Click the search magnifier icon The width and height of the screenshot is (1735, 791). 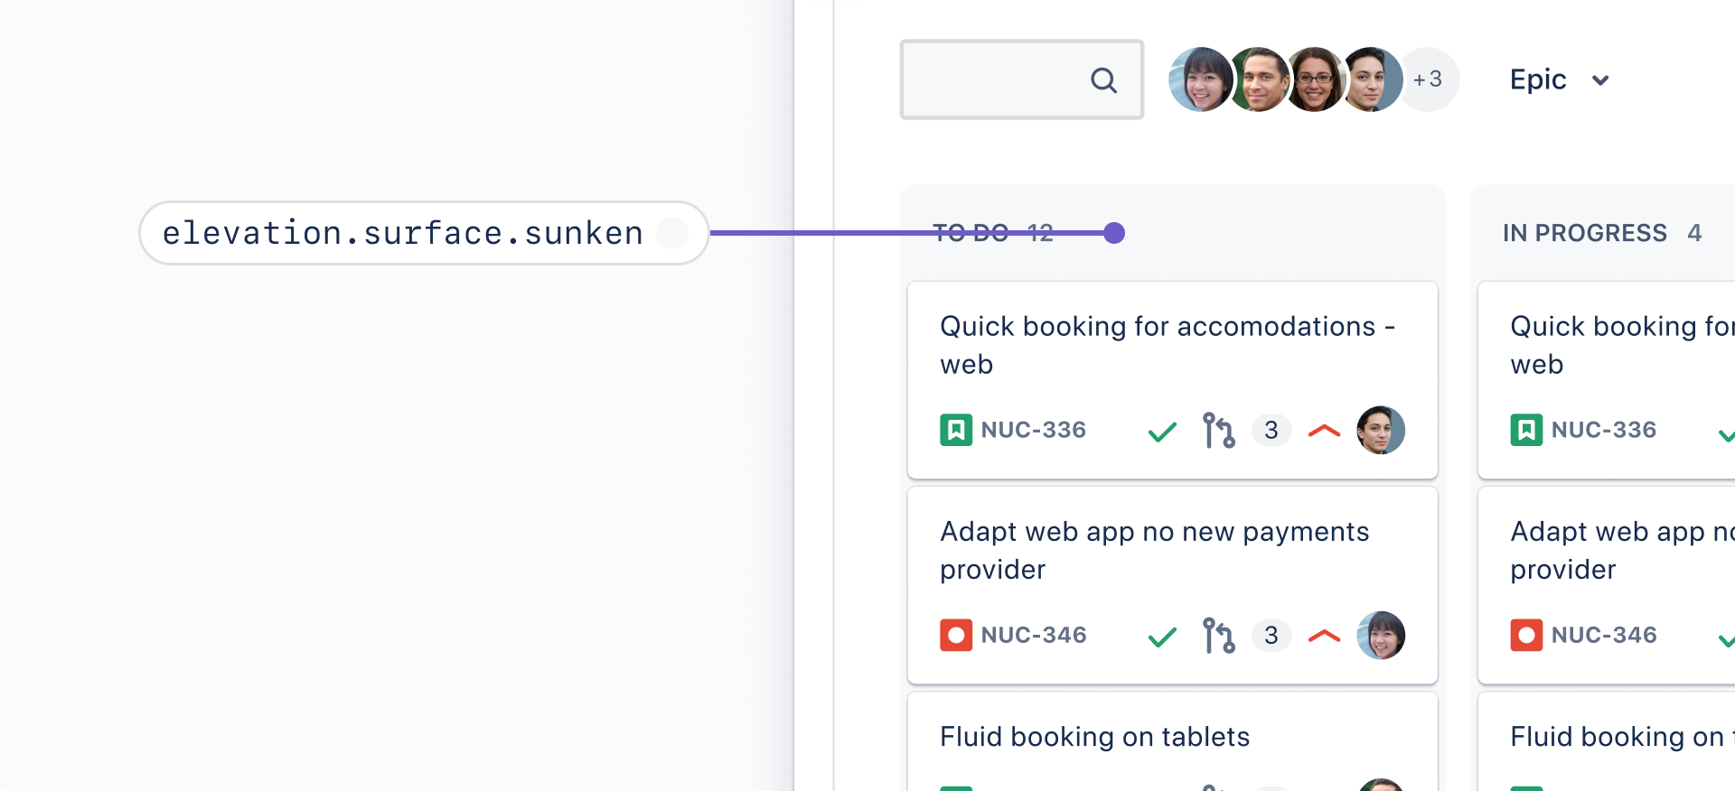click(1103, 80)
